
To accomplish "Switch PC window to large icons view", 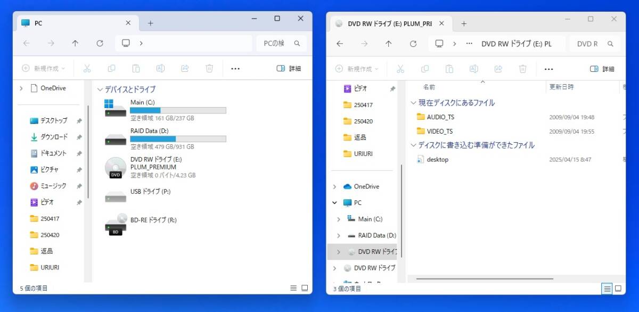I will pos(305,288).
